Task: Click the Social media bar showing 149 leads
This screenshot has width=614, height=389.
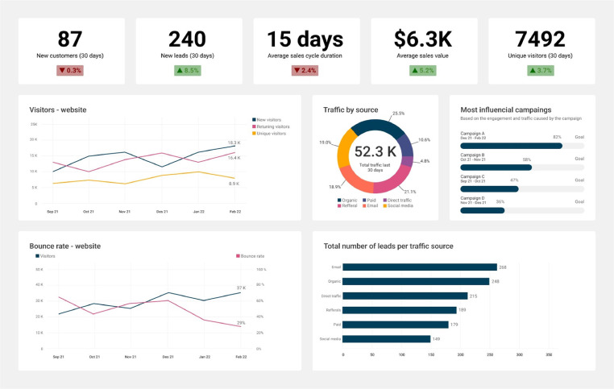Action: pos(387,339)
